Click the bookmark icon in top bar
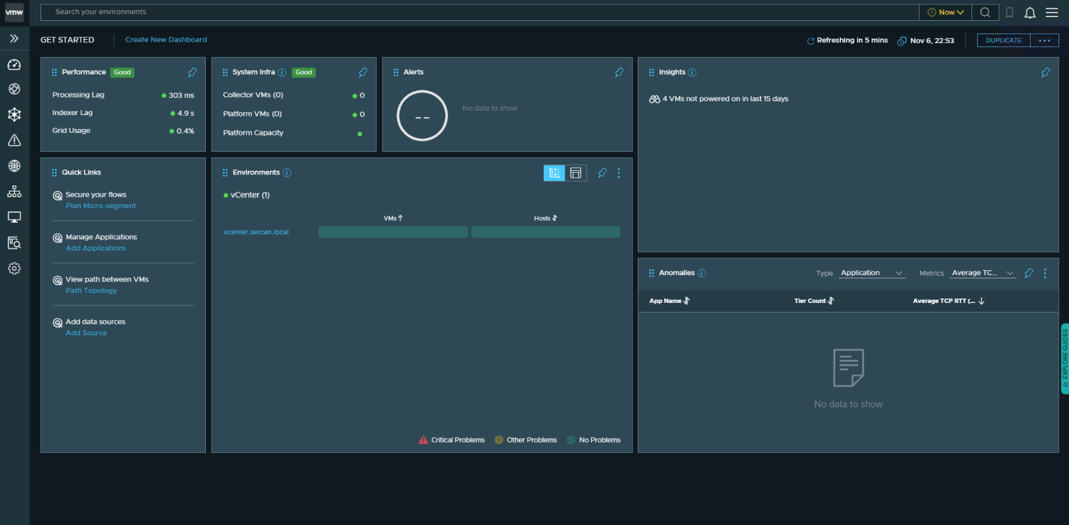The width and height of the screenshot is (1069, 525). (1009, 13)
